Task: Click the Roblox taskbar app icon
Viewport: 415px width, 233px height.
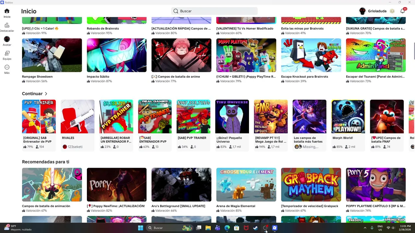Action: 275,228
